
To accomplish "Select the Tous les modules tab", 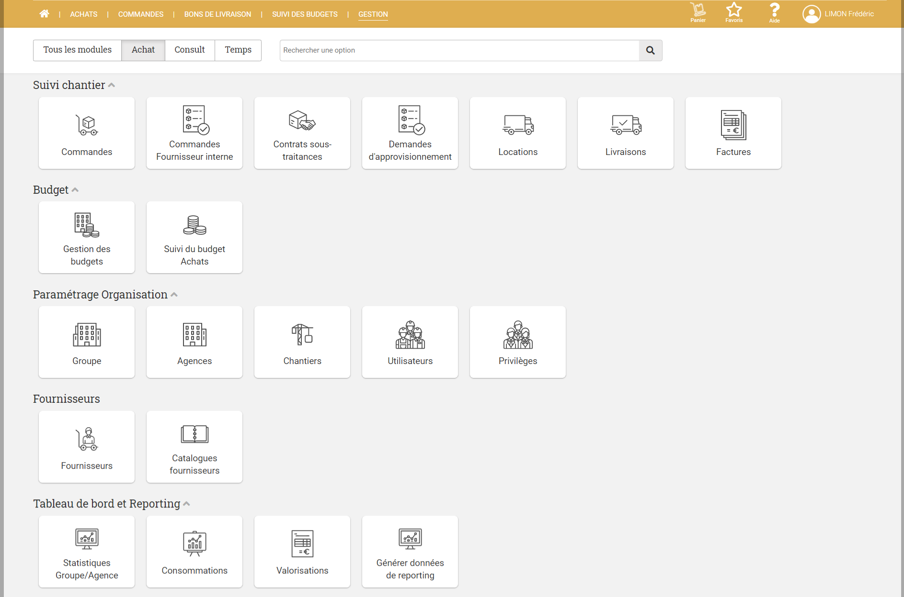I will click(x=77, y=50).
